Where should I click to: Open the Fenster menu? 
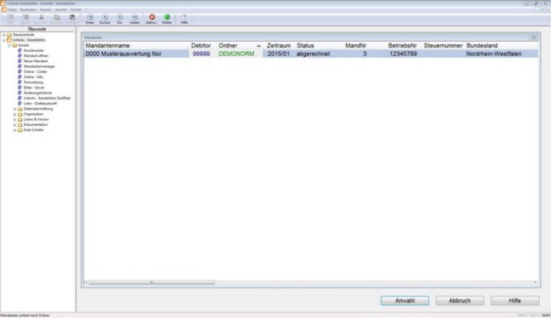click(76, 10)
